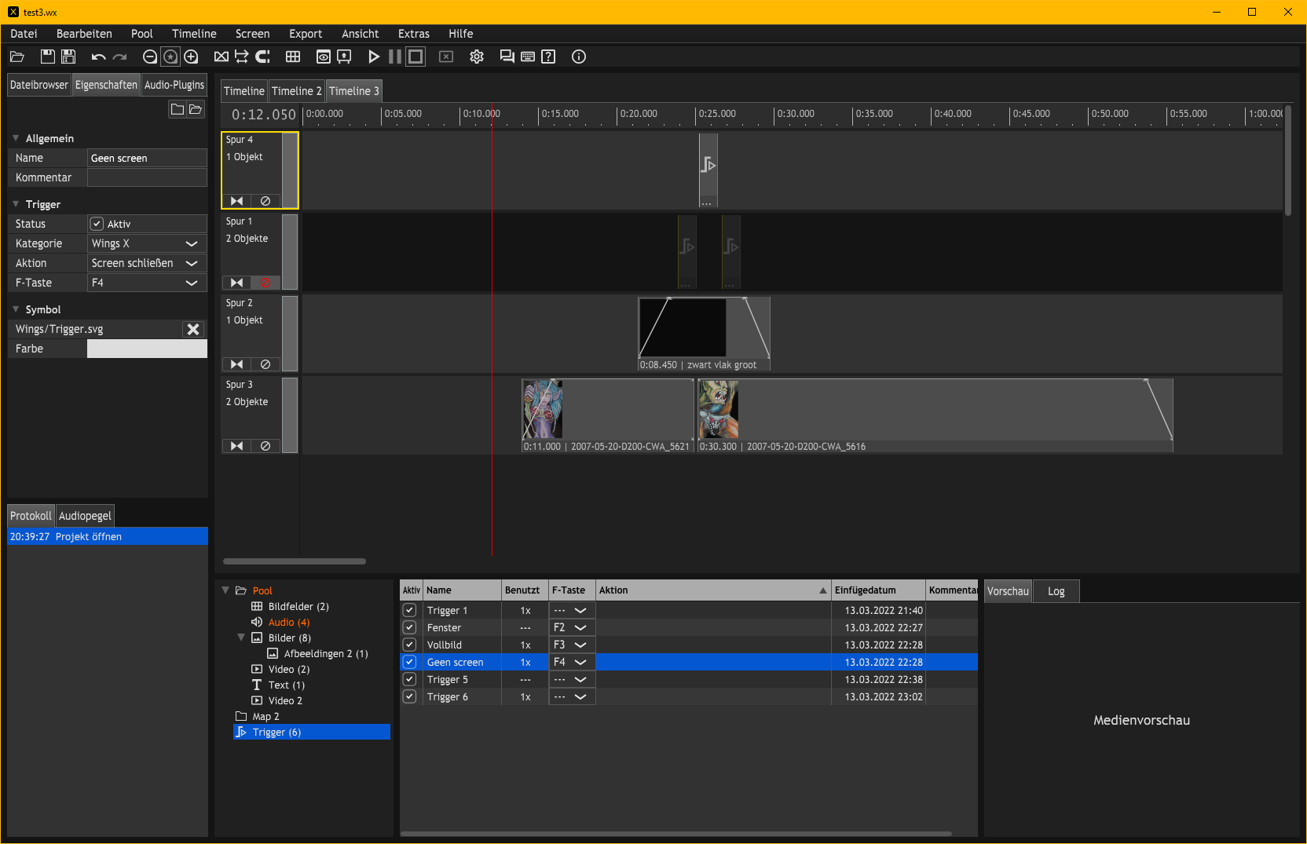Viewport: 1307px width, 844px height.
Task: Collapse the Trigger properties section
Action: (x=16, y=204)
